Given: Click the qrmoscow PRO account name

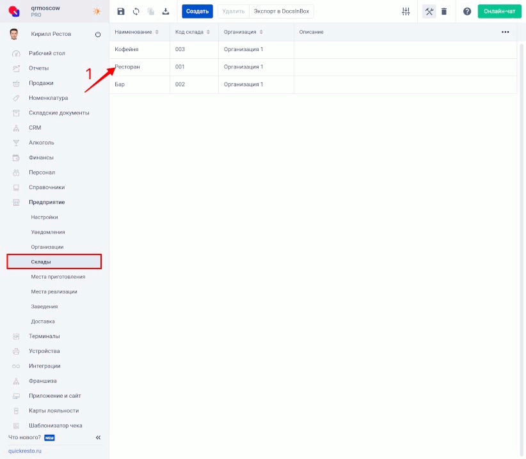Looking at the screenshot, I should pyautogui.click(x=45, y=11).
